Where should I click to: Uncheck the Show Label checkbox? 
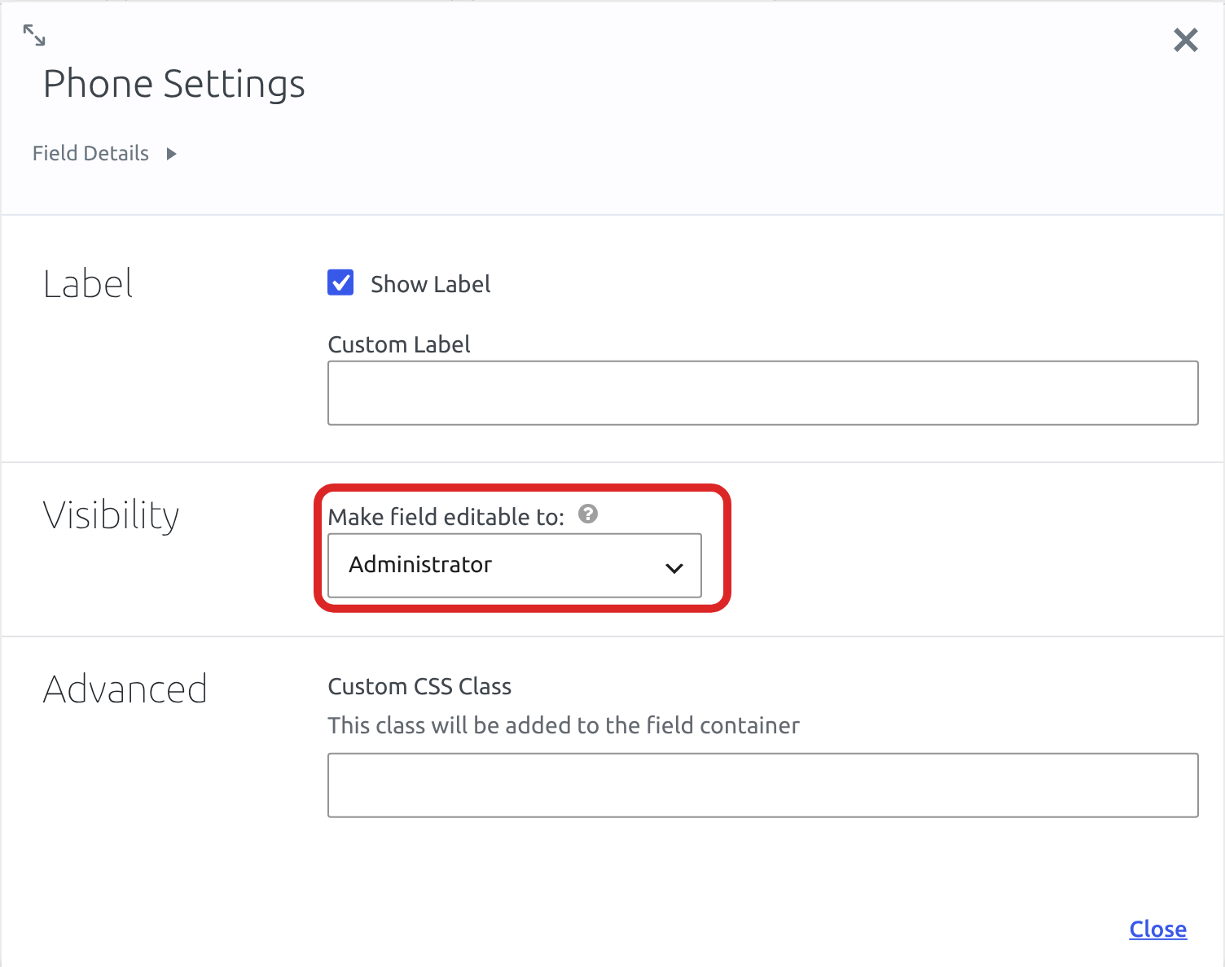click(x=340, y=282)
